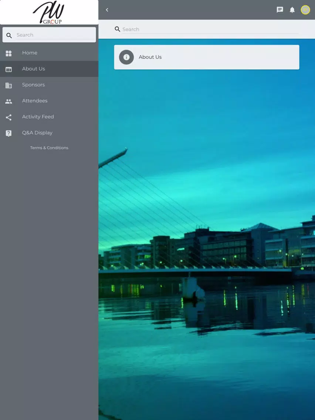Click the info icon on About Us card
This screenshot has height=420, width=315.
click(x=126, y=57)
